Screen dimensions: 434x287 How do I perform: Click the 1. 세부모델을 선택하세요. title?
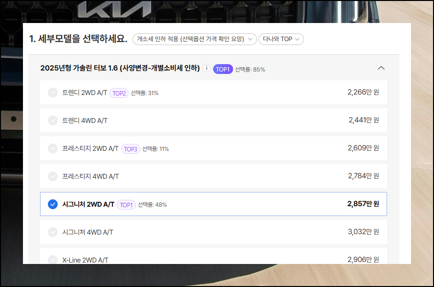click(x=78, y=39)
